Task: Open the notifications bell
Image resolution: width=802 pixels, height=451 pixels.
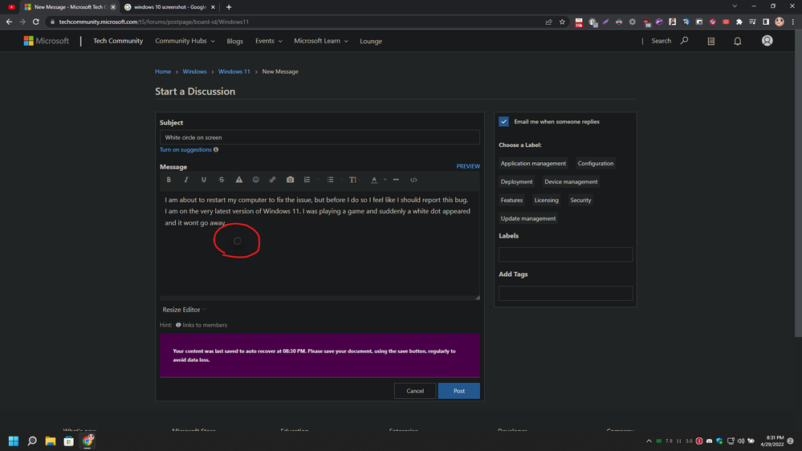Action: click(x=738, y=41)
